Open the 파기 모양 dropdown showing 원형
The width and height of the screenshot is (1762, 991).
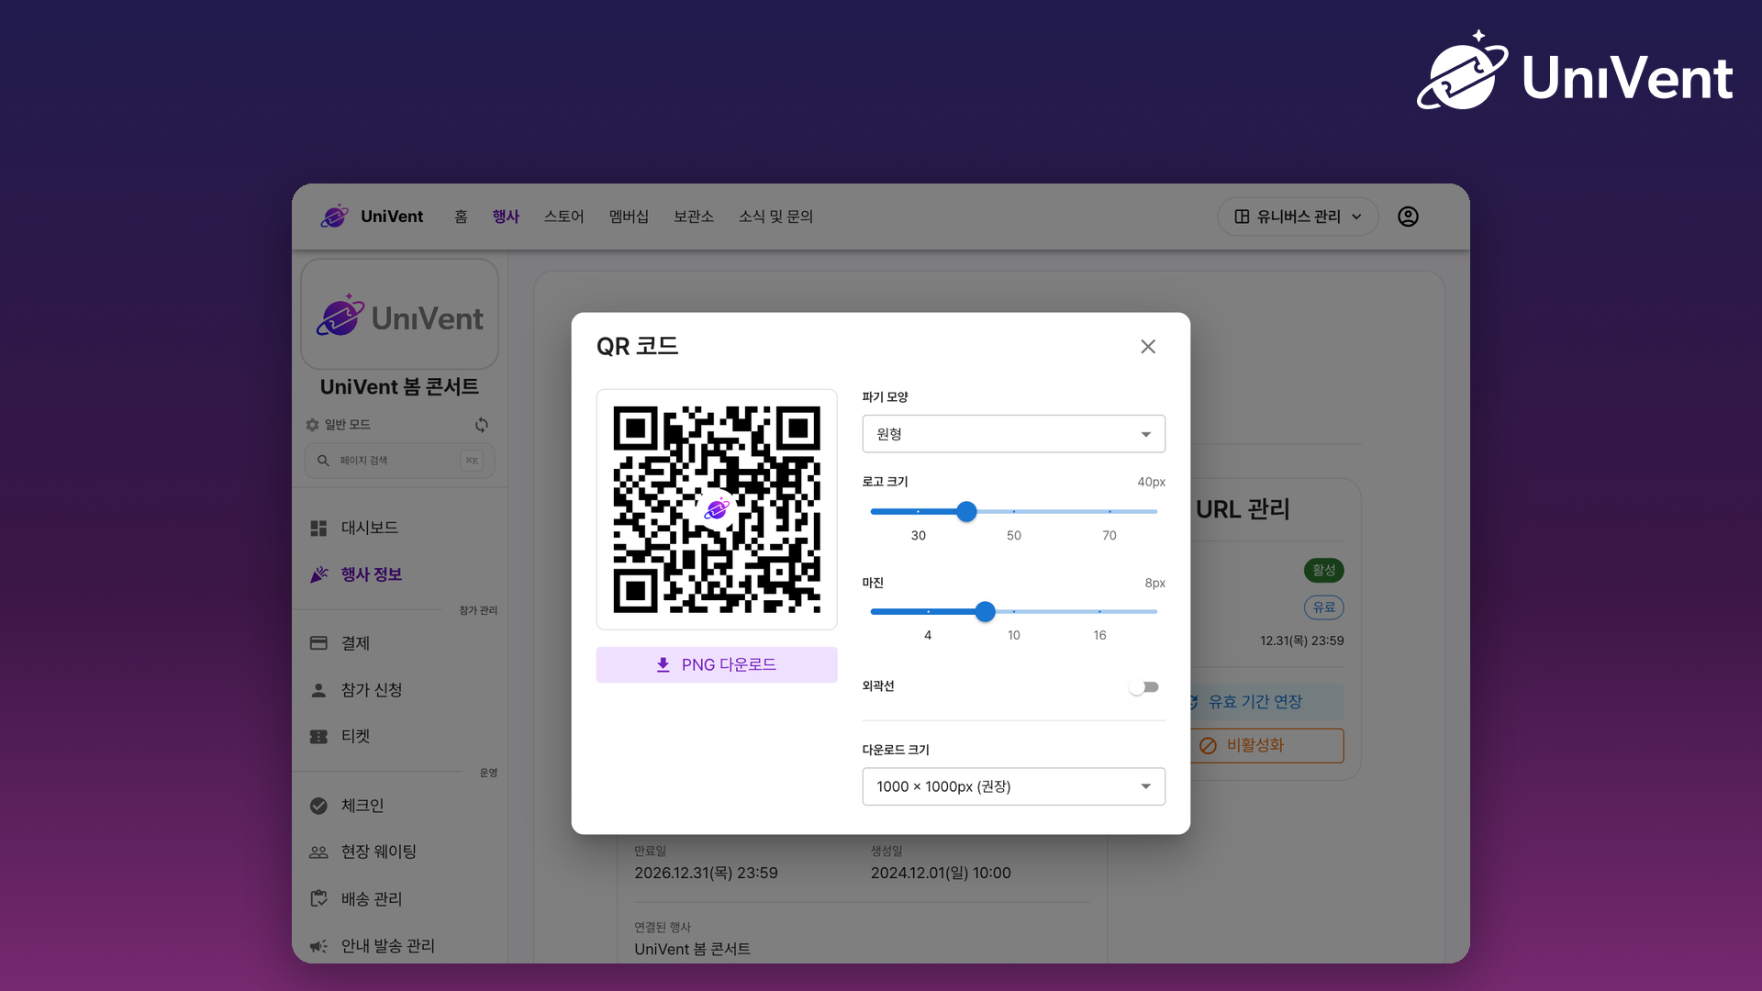pos(1013,434)
